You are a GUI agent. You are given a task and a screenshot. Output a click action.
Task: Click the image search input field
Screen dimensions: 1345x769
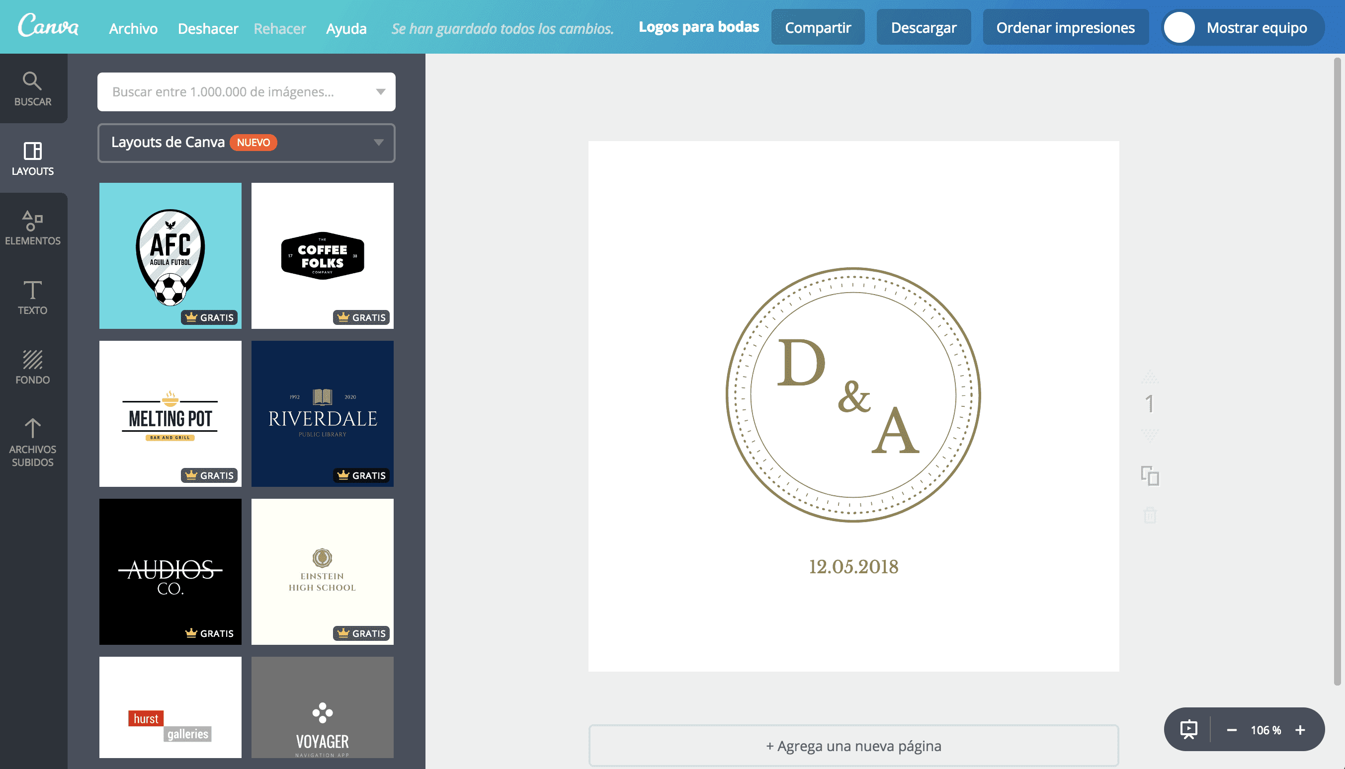coord(246,92)
